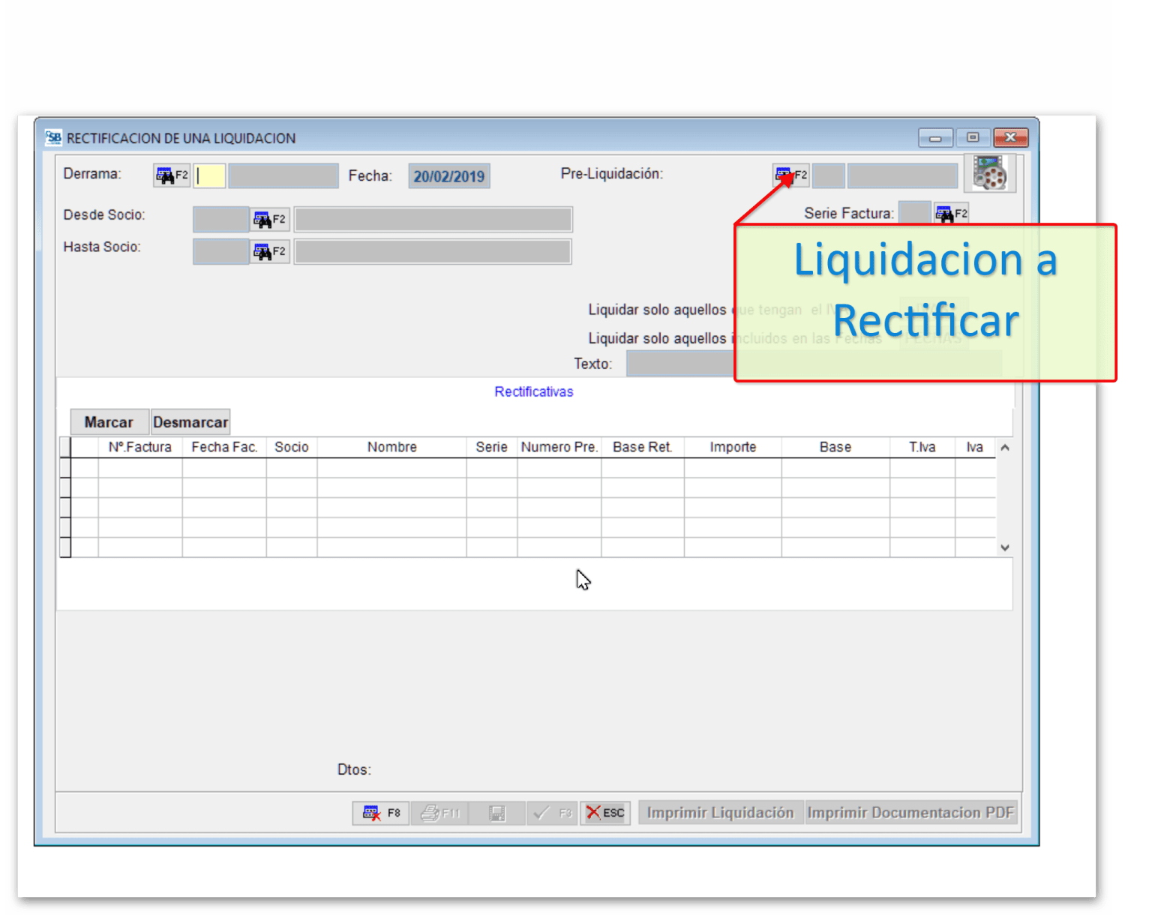
Task: Click the Rectificativas link
Action: click(x=533, y=391)
